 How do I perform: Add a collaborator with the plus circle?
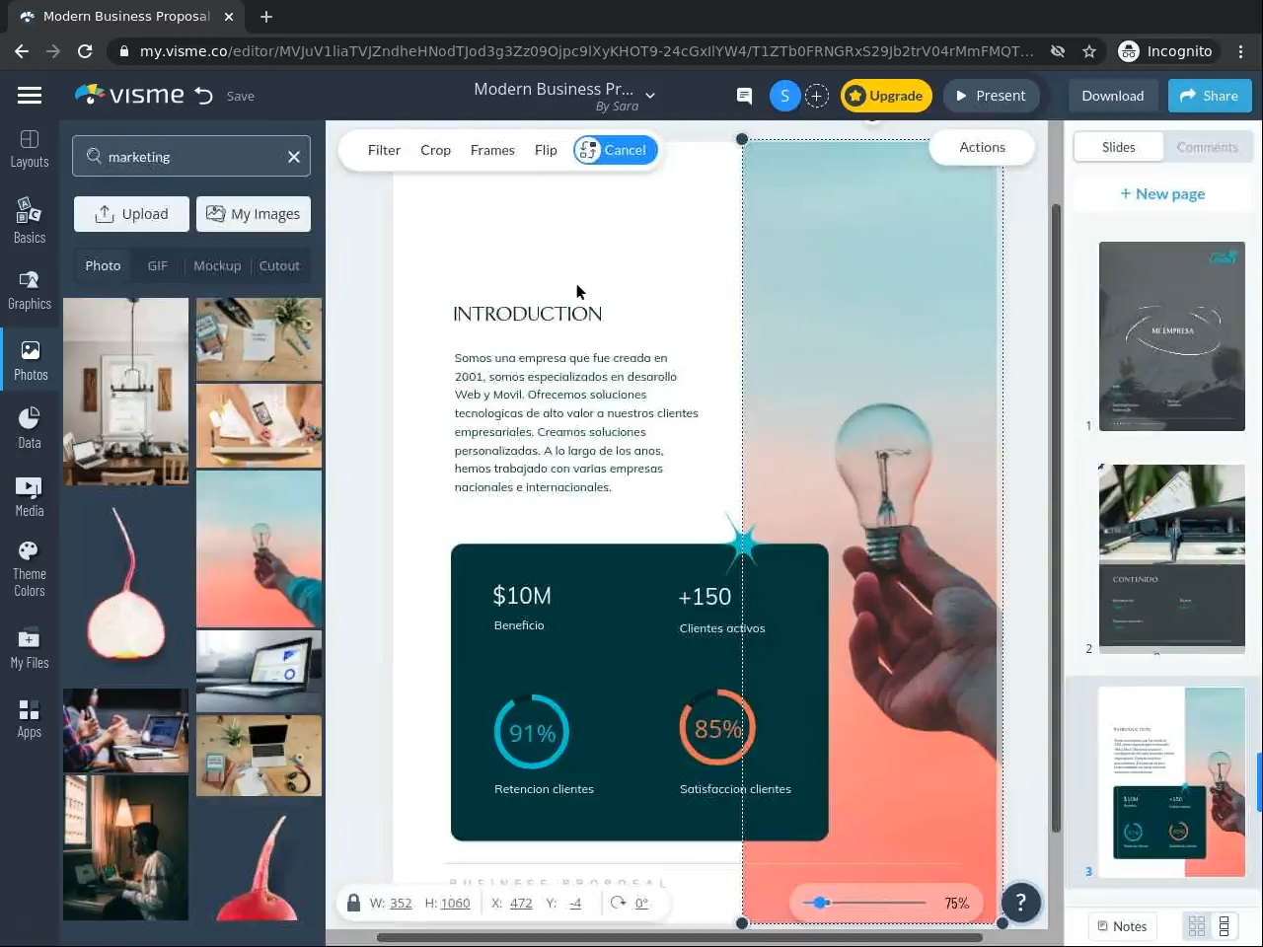pos(816,96)
